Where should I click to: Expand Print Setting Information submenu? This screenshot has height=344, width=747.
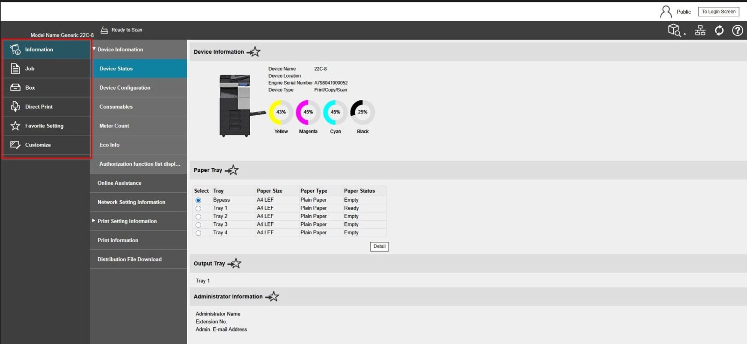[94, 221]
